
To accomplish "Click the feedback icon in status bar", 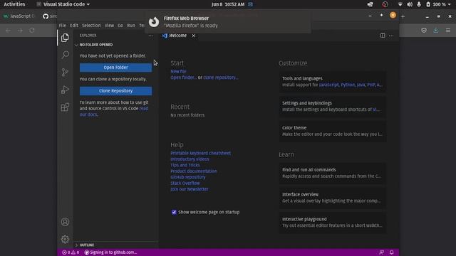I will 382,252.
